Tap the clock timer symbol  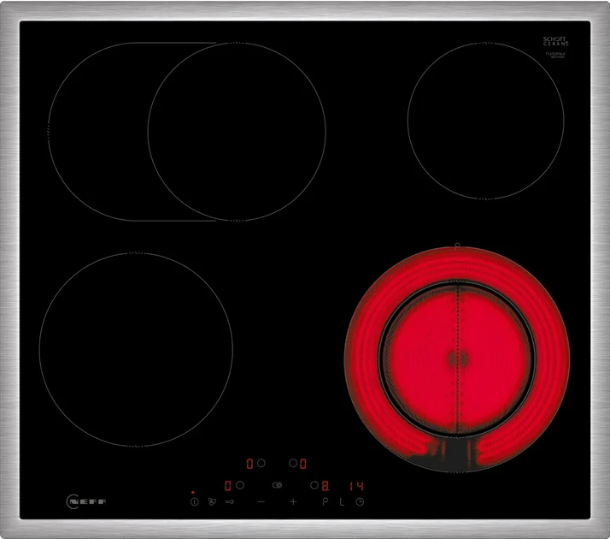(x=360, y=502)
